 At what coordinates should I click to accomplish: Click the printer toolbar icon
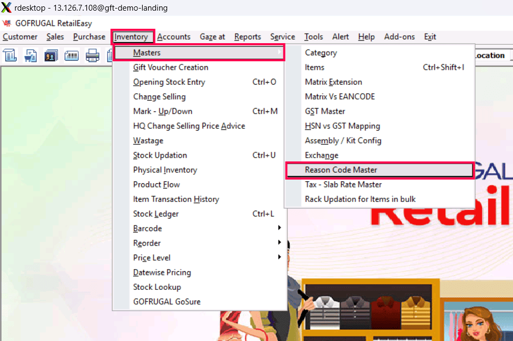(x=92, y=55)
